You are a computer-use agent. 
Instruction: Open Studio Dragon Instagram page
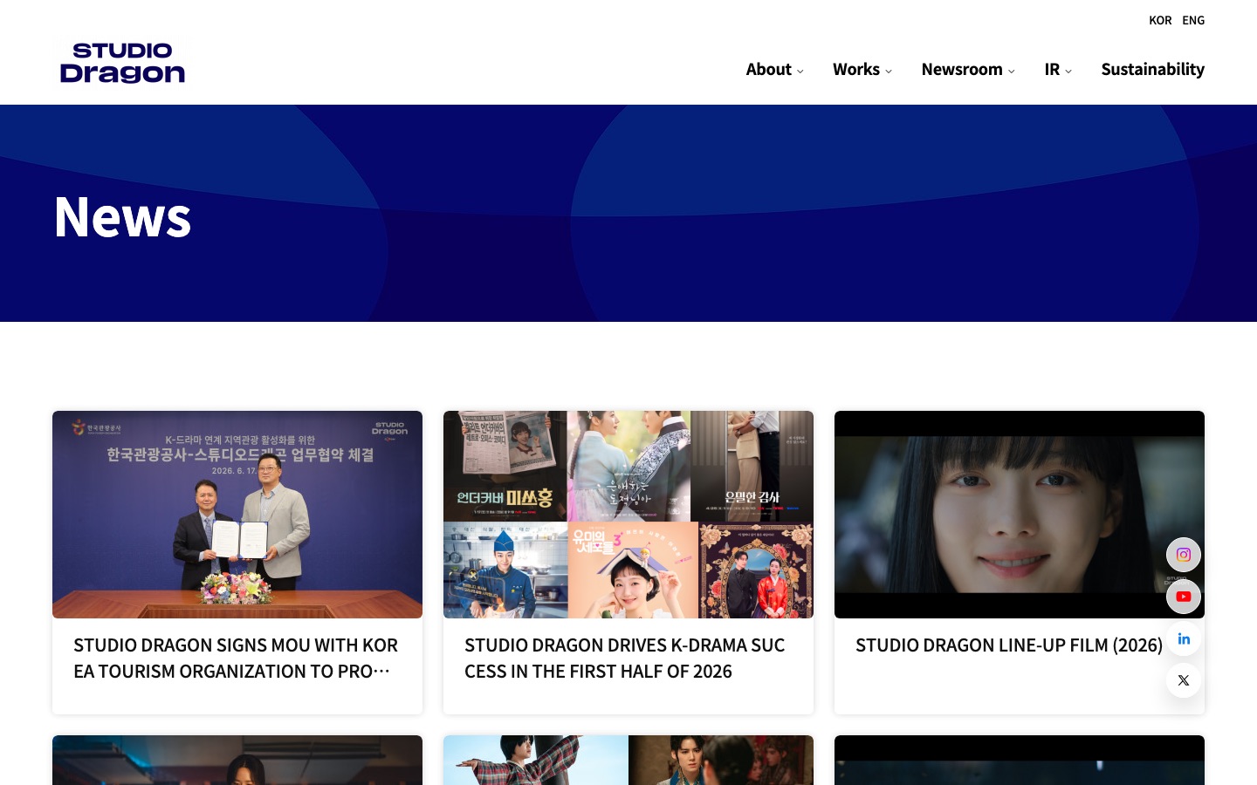pos(1184,555)
